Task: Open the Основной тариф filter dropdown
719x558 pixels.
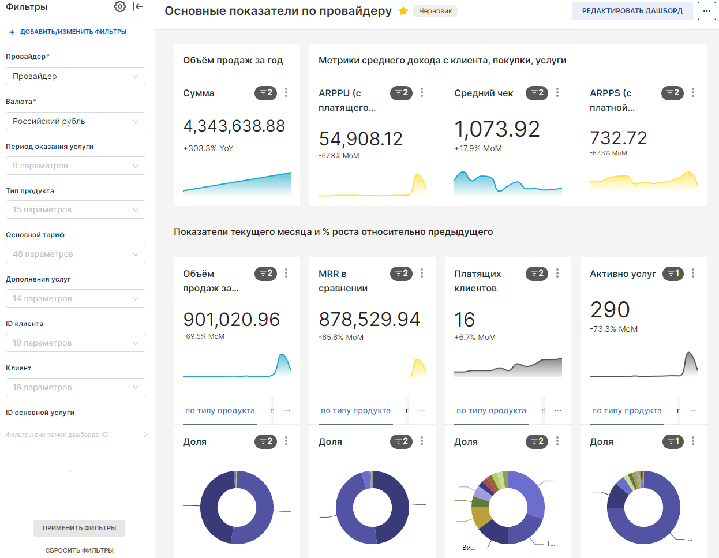Action: (75, 254)
